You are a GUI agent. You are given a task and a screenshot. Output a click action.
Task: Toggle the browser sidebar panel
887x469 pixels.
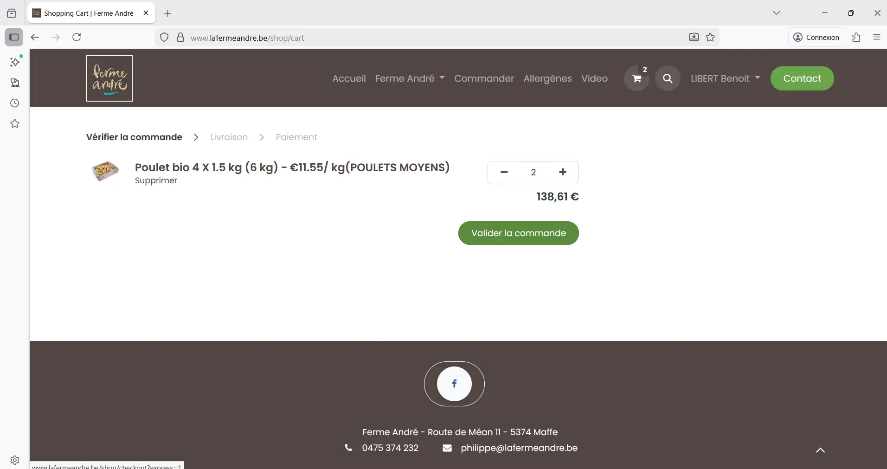click(x=14, y=37)
